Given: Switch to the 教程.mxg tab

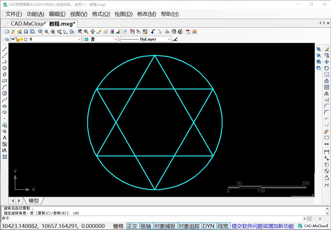Looking at the screenshot, I should tap(61, 24).
